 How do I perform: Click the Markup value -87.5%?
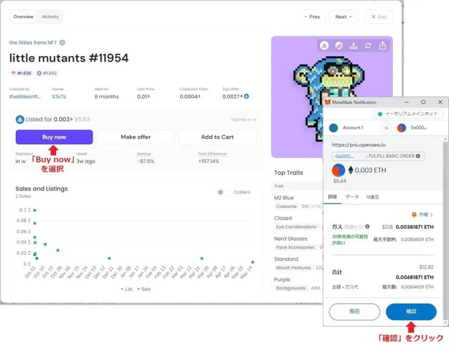[146, 161]
